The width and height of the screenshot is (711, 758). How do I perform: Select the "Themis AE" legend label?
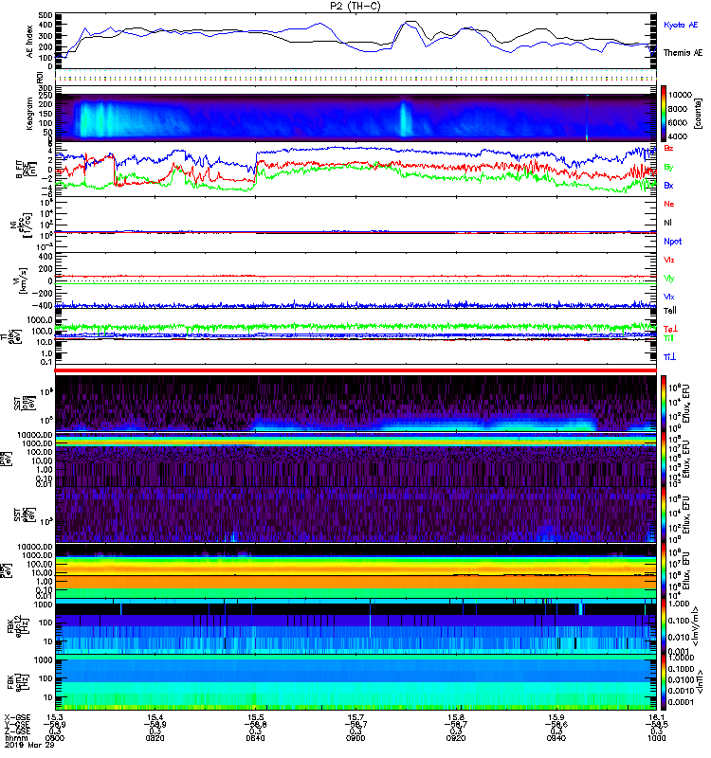coord(683,53)
